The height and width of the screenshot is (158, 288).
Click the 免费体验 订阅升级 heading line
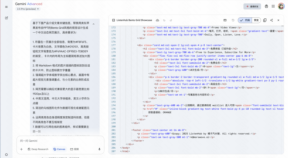pyautogui.click(x=190, y=49)
